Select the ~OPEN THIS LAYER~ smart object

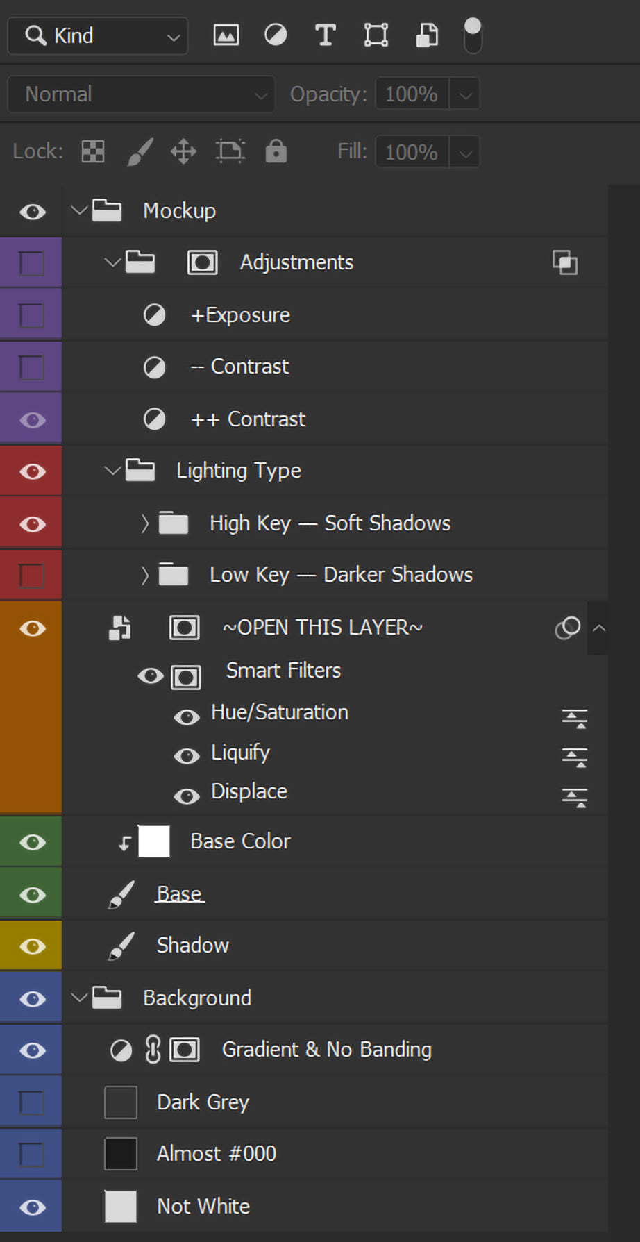(322, 628)
